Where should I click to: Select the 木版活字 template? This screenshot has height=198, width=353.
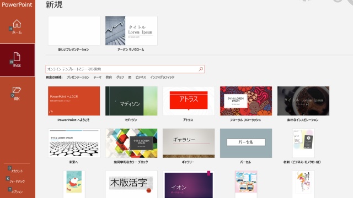coord(131,184)
